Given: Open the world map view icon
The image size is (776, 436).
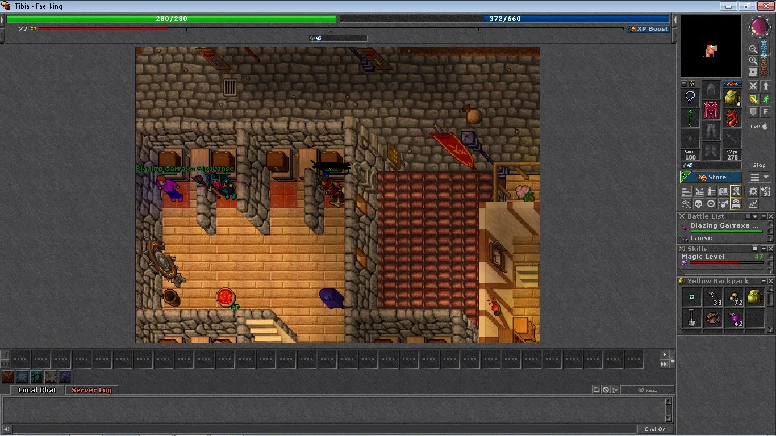Looking at the screenshot, I should pos(753,72).
